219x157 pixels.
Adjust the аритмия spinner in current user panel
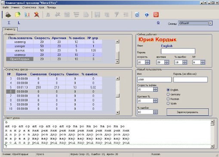(167, 62)
